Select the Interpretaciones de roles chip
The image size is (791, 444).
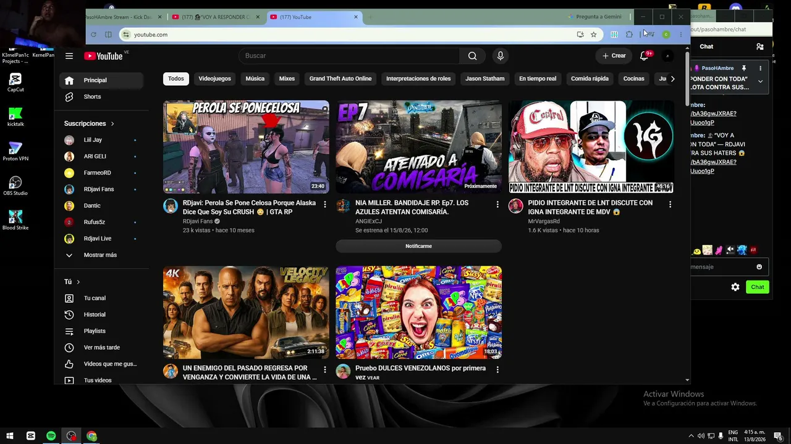click(x=418, y=79)
